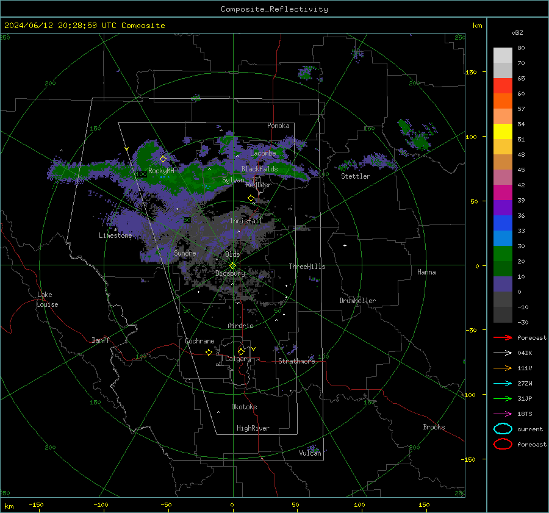
Task: Click the Ponoka town label
Action: coord(278,126)
